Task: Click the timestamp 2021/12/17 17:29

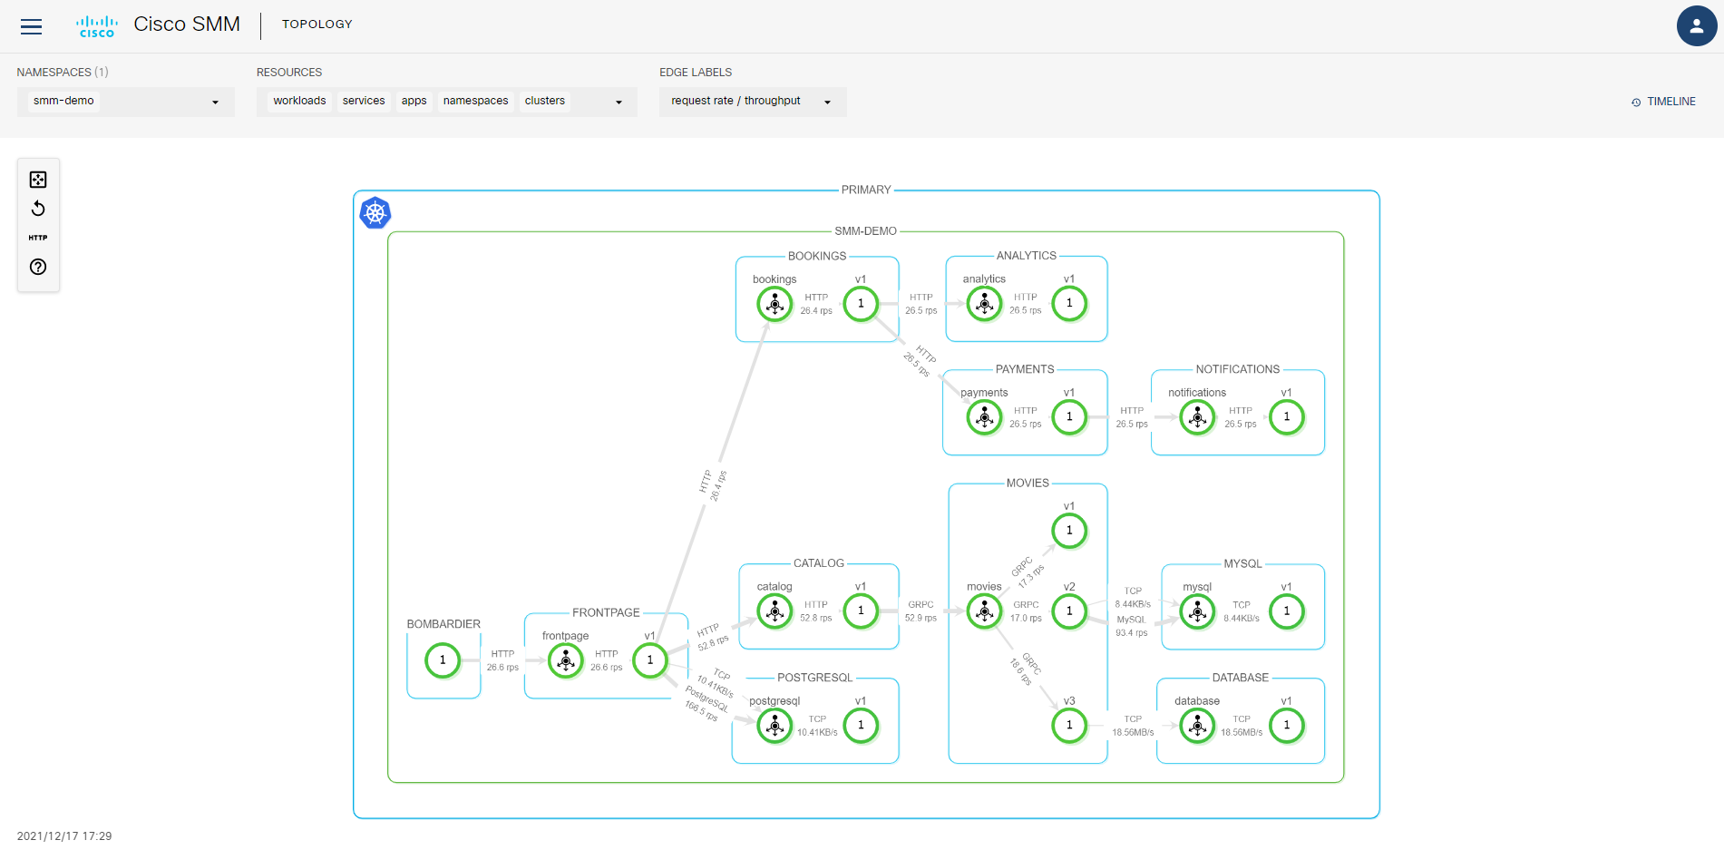Action: 64,836
